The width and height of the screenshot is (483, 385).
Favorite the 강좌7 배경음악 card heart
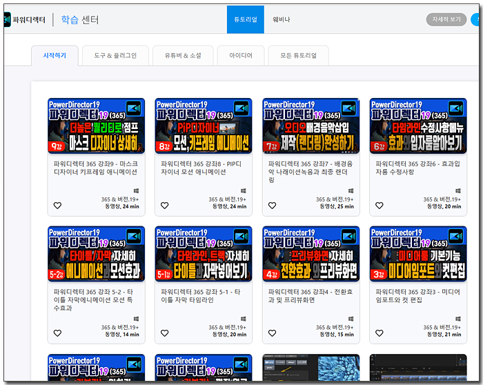tap(272, 206)
